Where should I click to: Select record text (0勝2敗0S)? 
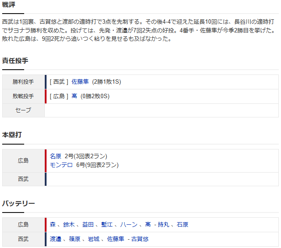pos(95,96)
